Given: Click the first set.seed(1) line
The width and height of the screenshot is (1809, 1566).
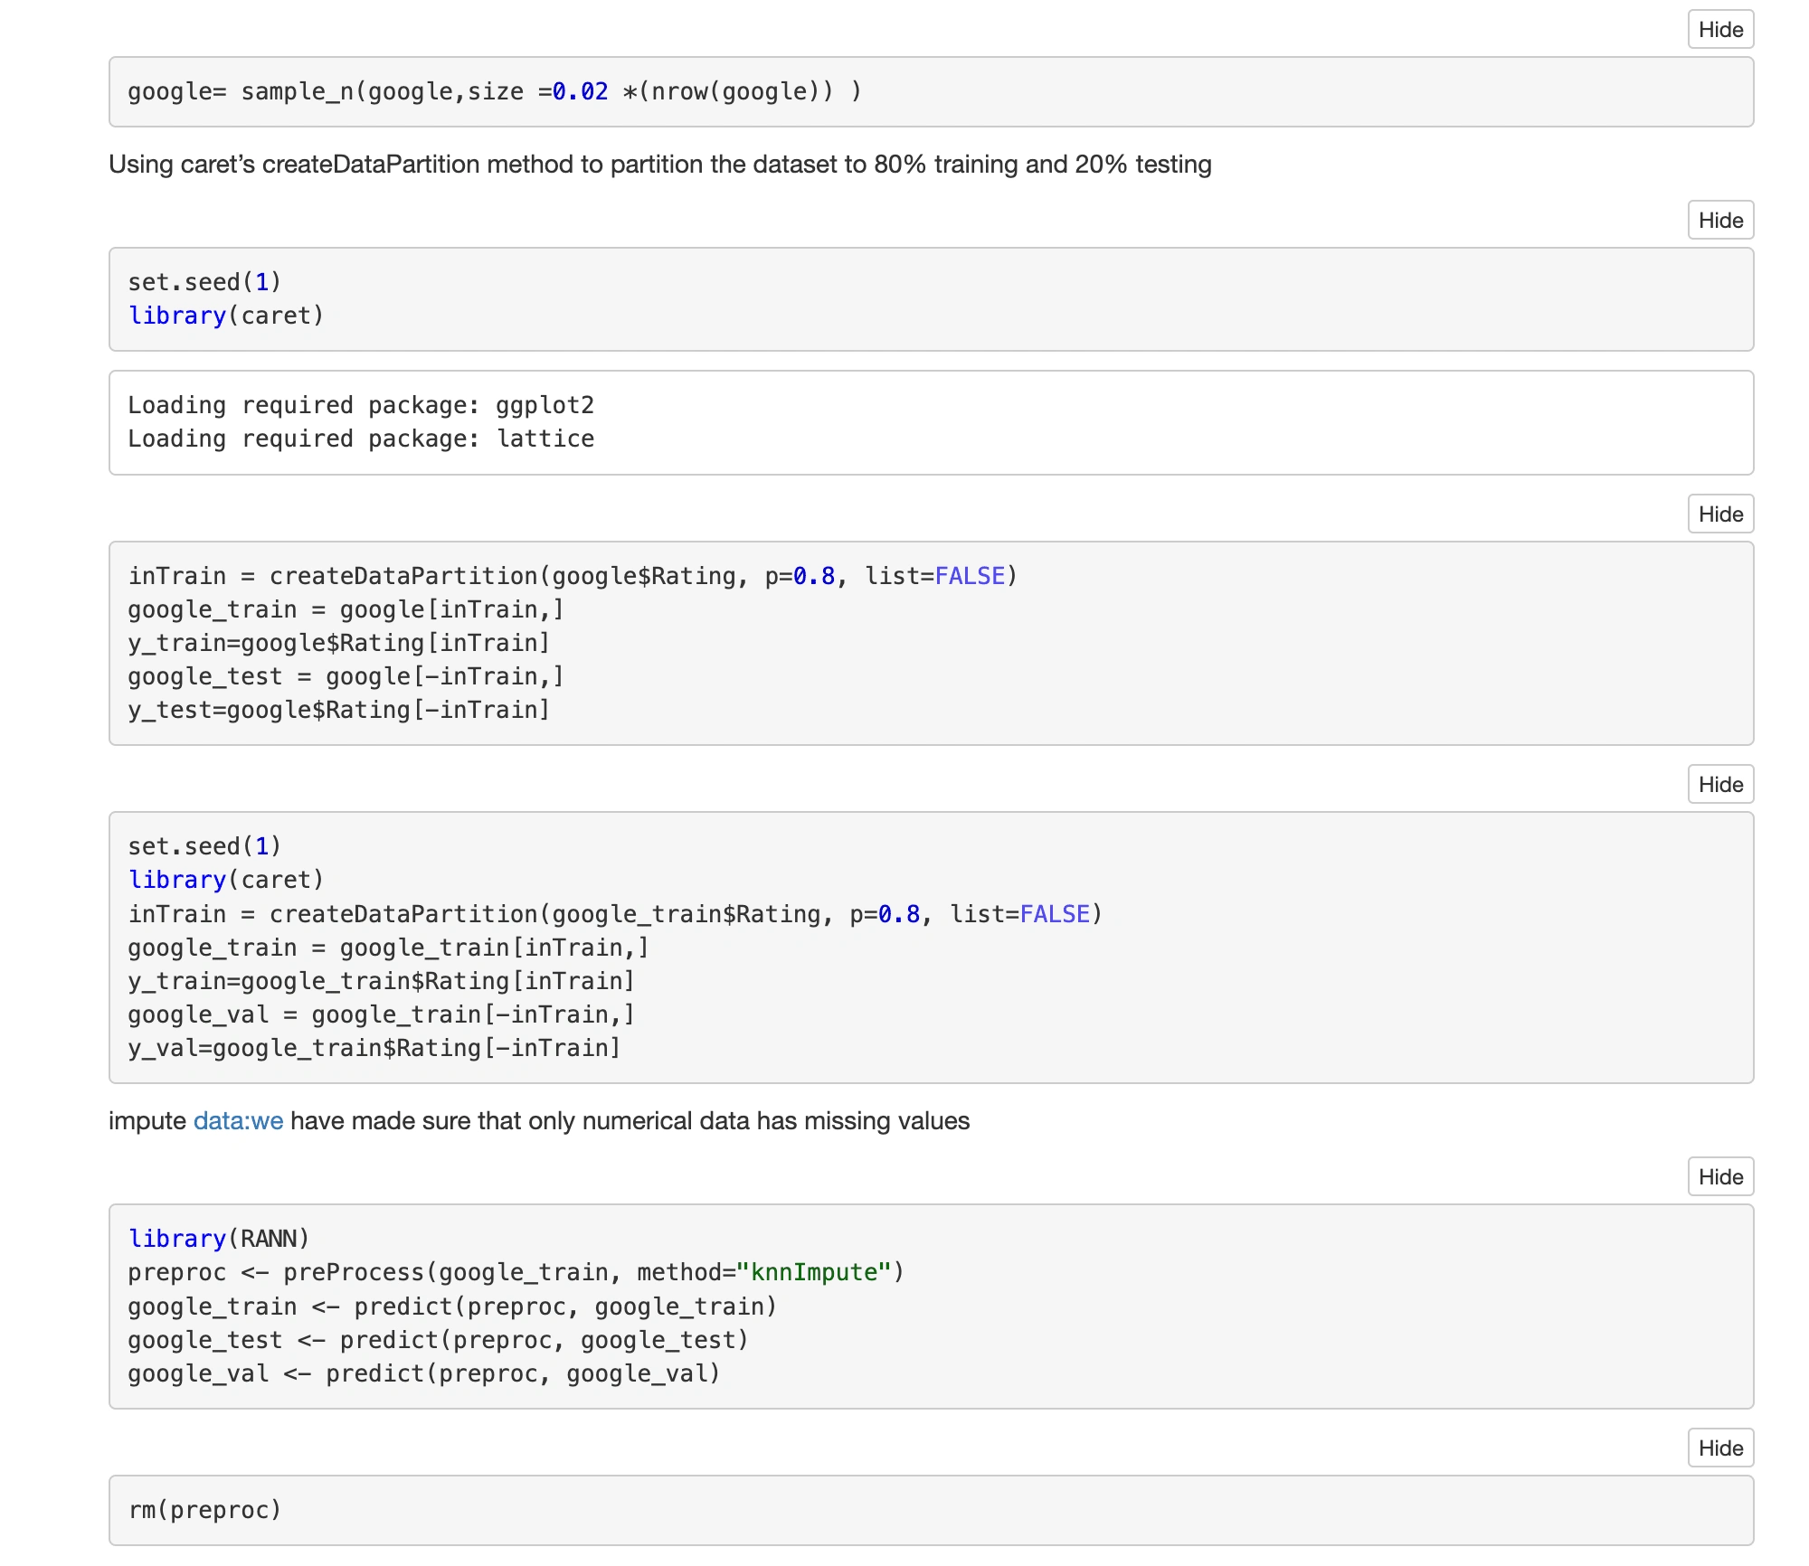Looking at the screenshot, I should (x=204, y=282).
